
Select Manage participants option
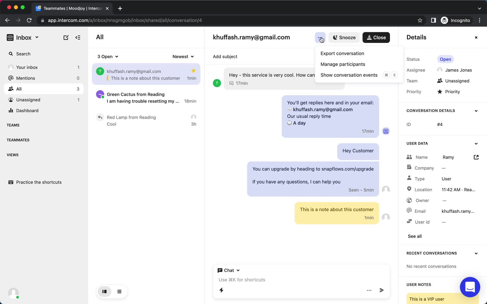click(342, 64)
